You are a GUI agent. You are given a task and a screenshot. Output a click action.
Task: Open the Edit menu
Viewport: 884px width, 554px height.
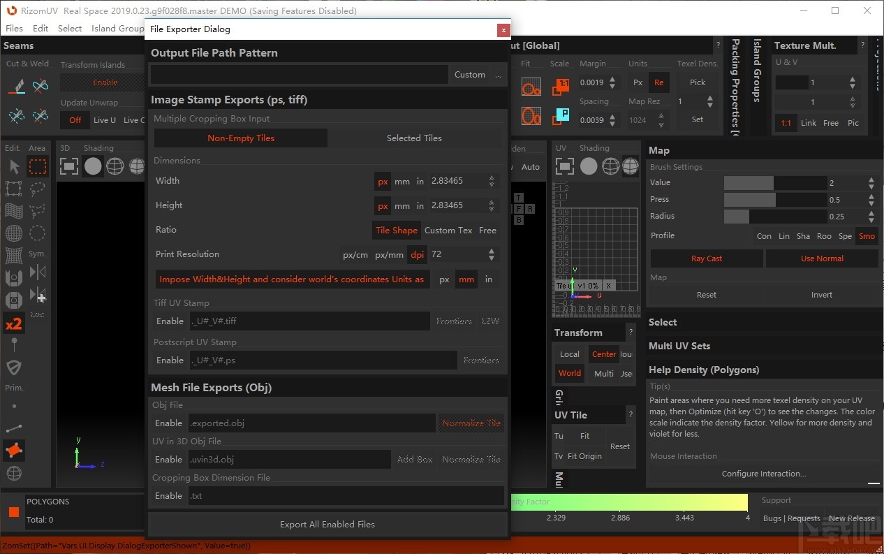point(40,29)
